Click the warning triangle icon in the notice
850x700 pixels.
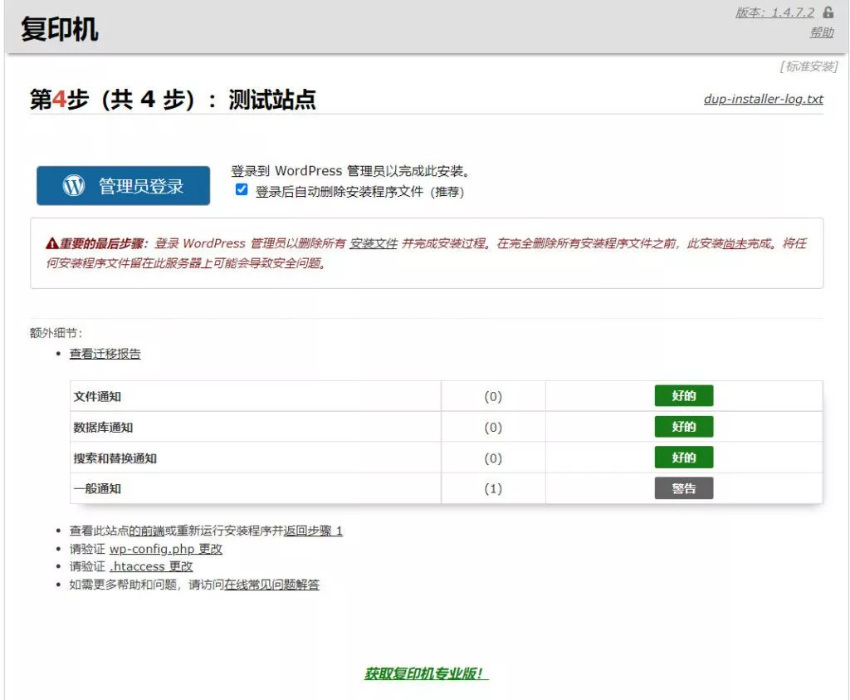(x=52, y=243)
